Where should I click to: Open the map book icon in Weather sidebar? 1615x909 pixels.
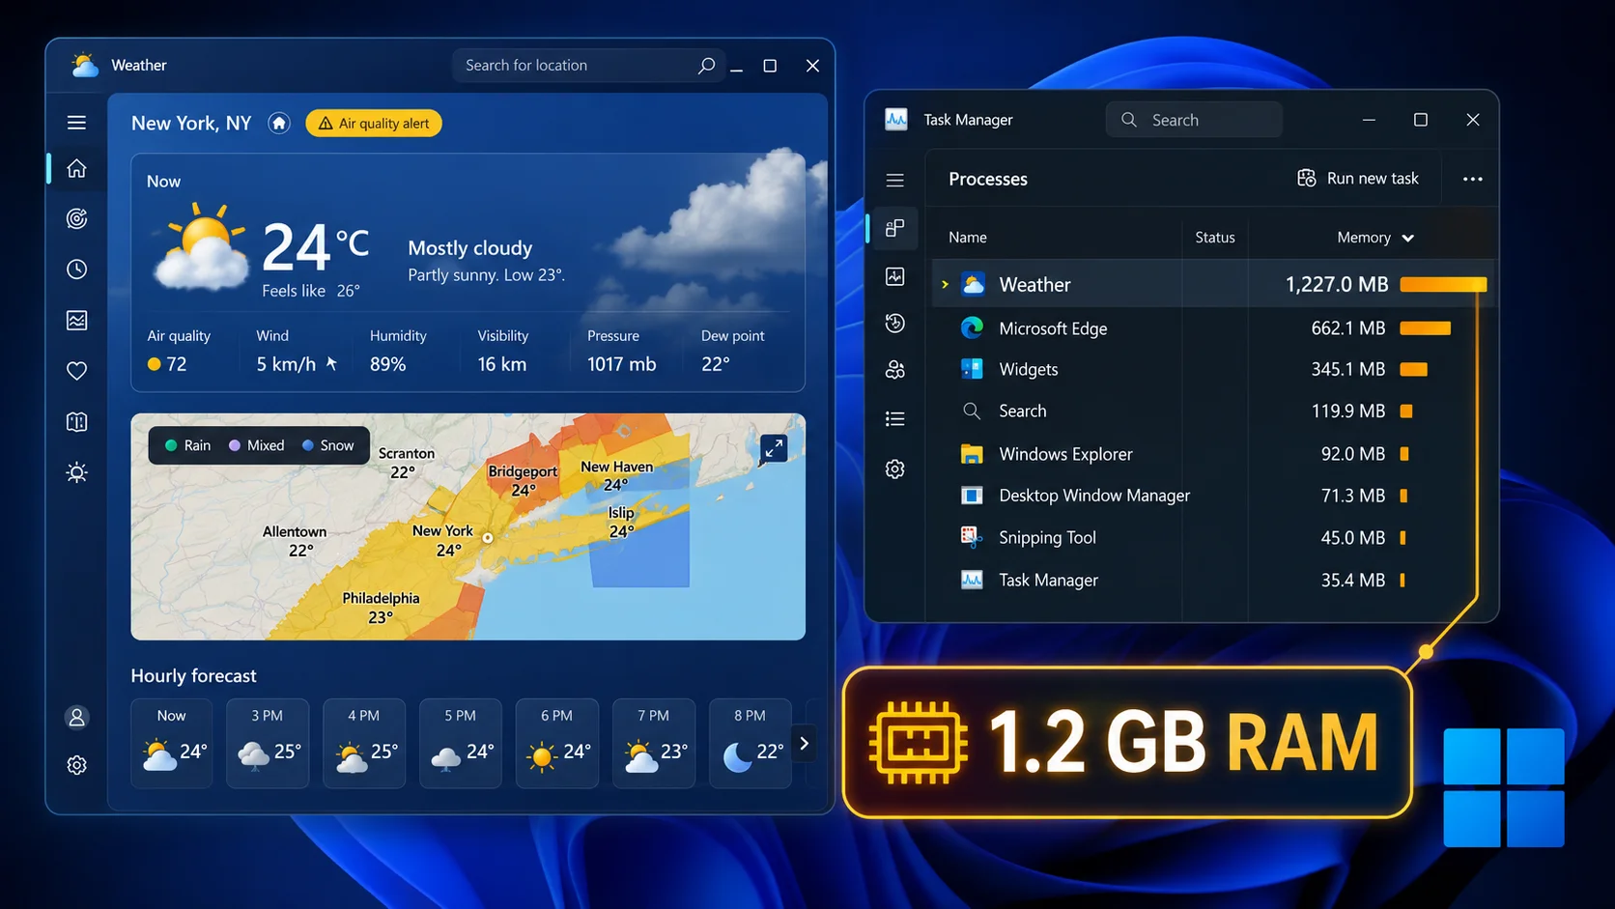[x=76, y=422]
